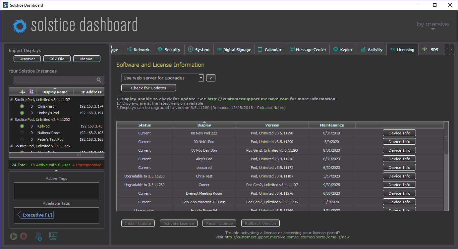Collapse the Solstice Pod v3.4.11202 group
Image resolution: width=458 pixels, height=249 pixels.
(x=12, y=120)
